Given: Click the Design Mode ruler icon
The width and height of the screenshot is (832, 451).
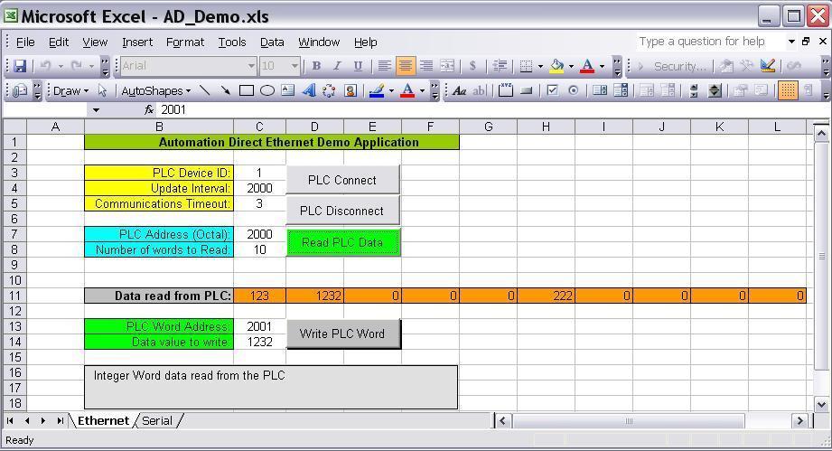Looking at the screenshot, I should click(767, 66).
